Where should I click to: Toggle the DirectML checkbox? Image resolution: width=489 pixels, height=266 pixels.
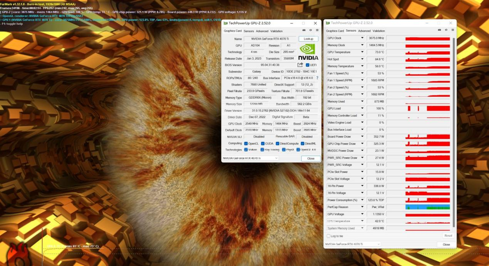tap(302, 143)
